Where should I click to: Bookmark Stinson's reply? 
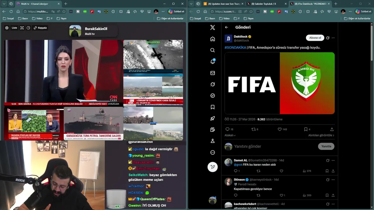pyautogui.click(x=327, y=195)
